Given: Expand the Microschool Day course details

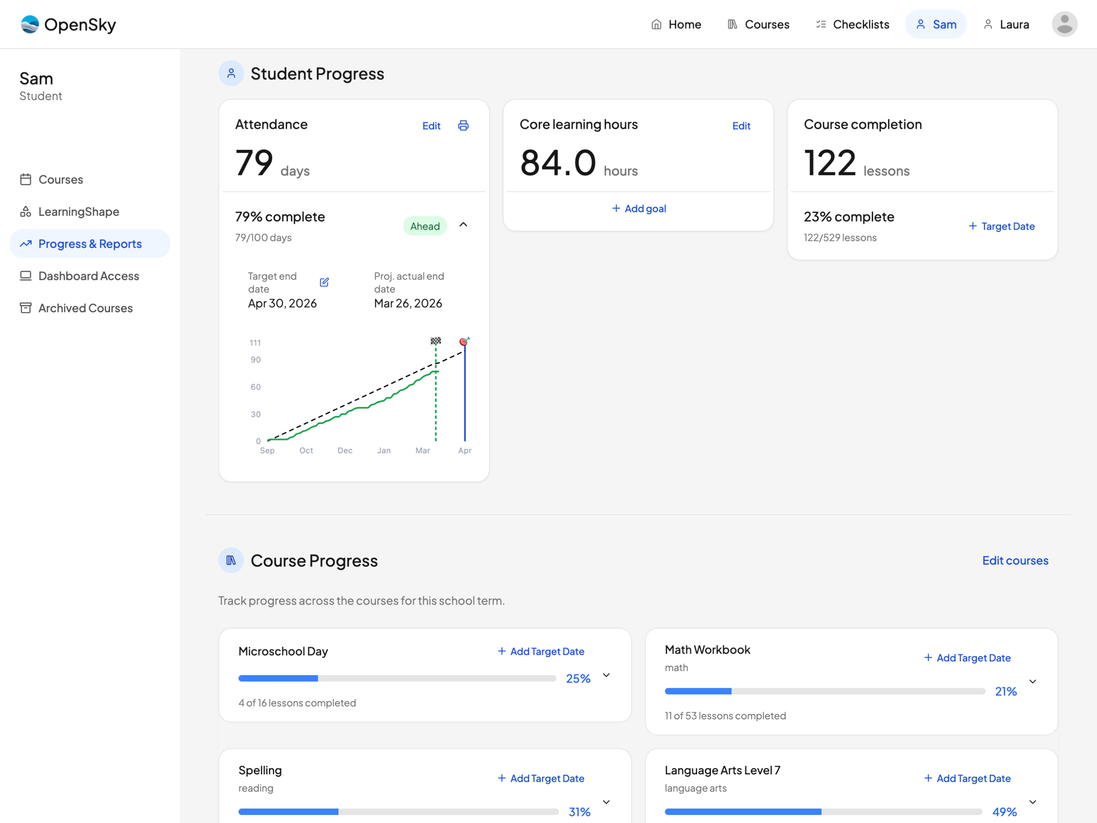Looking at the screenshot, I should (606, 675).
